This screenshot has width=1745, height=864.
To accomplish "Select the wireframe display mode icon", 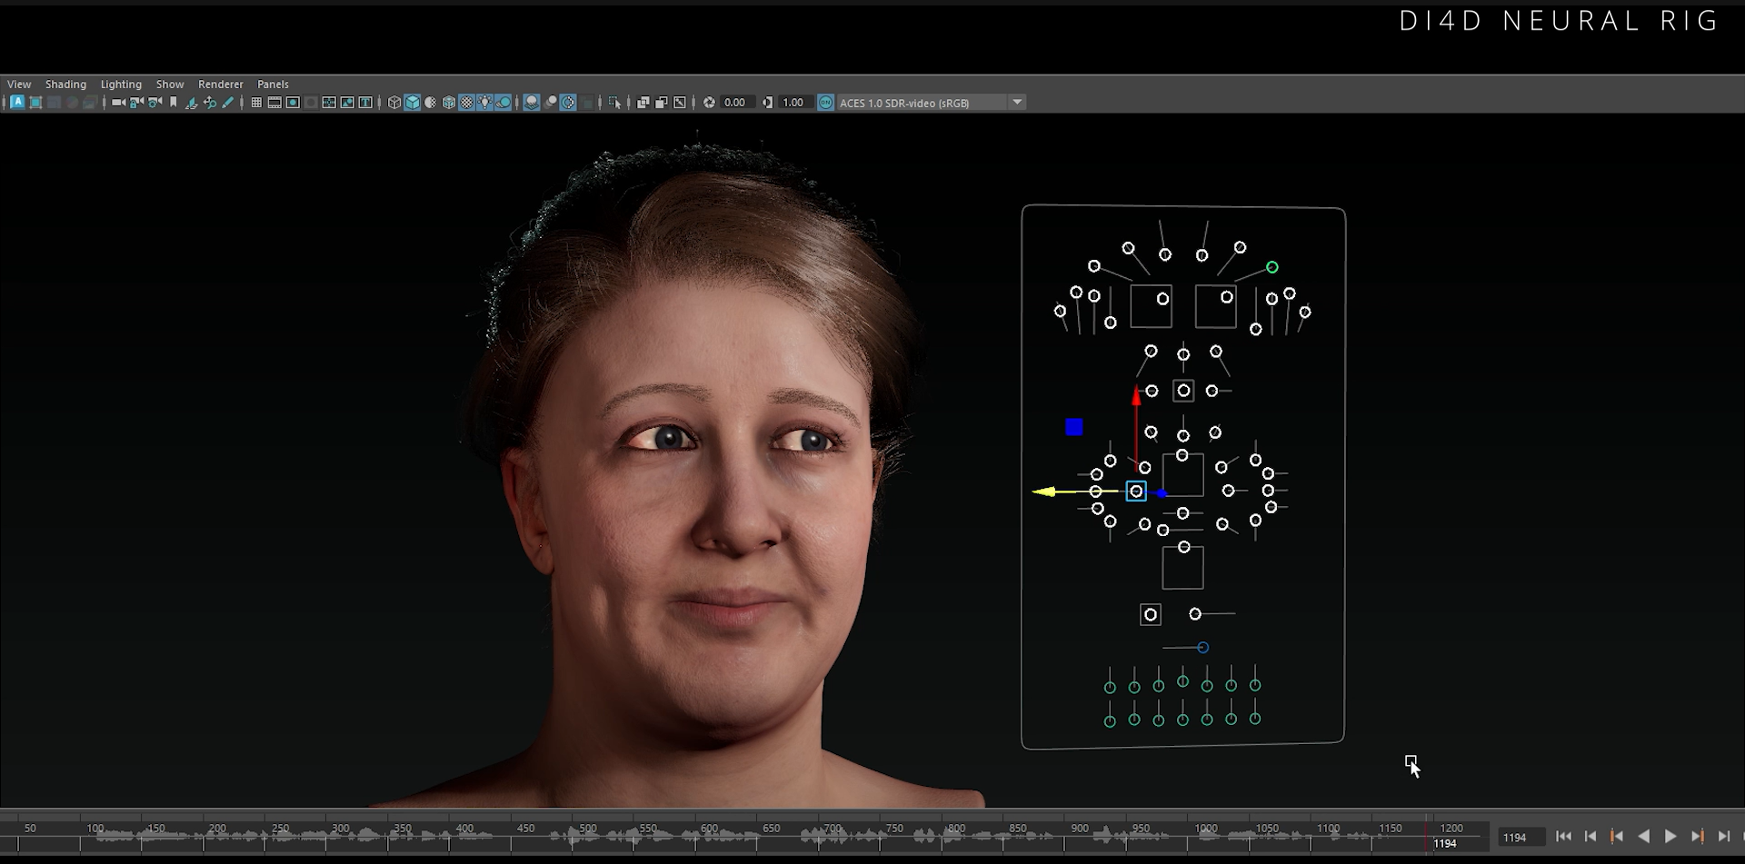I will click(393, 102).
